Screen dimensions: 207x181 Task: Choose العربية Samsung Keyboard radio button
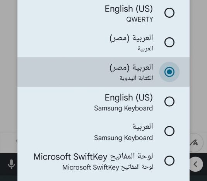[x=169, y=131]
